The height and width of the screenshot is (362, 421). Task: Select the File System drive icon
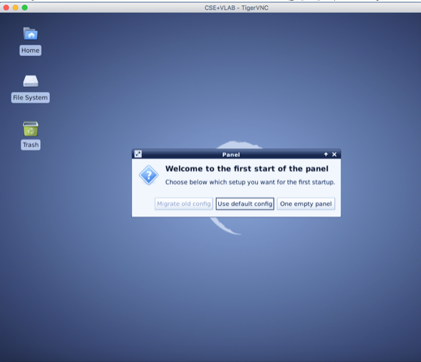[30, 81]
